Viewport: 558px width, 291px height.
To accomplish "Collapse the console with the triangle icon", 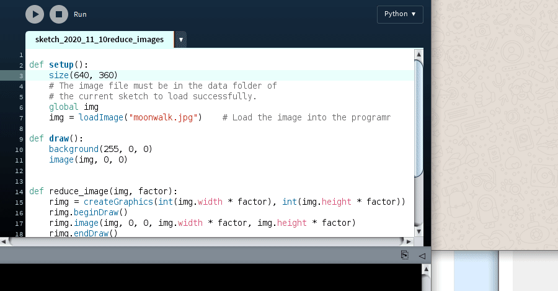I will (x=421, y=255).
